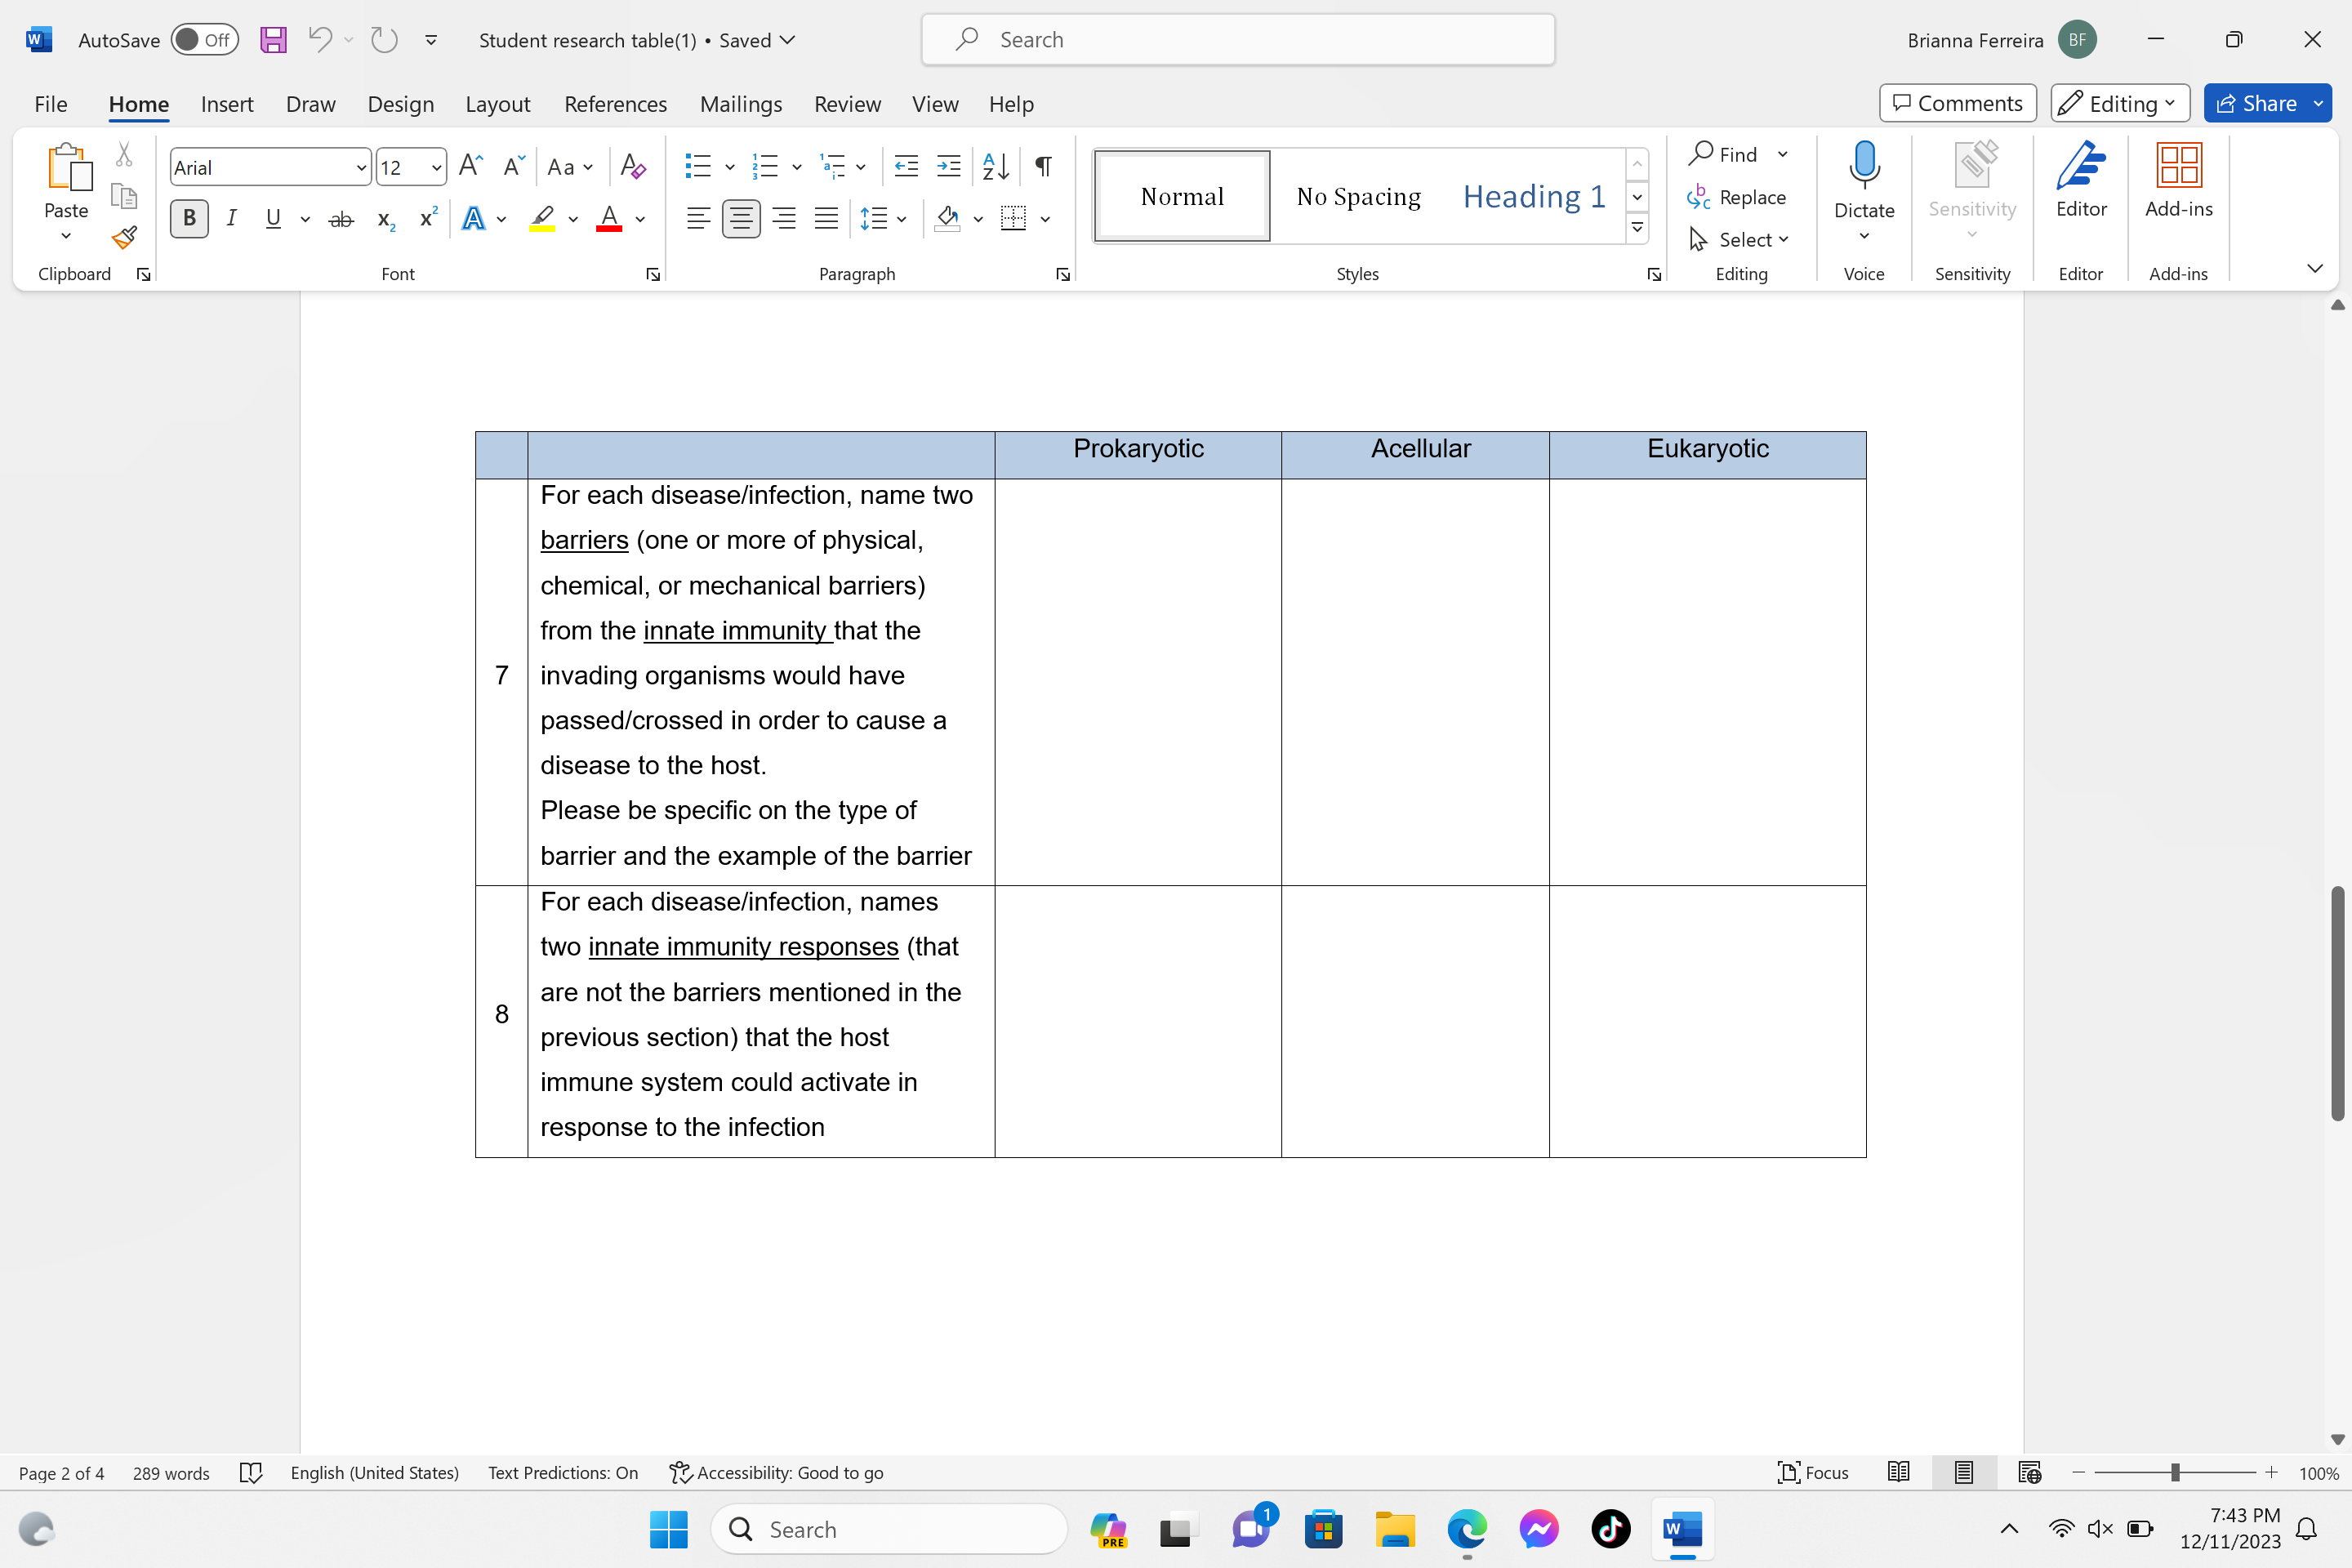Viewport: 2352px width, 1568px height.
Task: Clear all formatting
Action: [633, 166]
